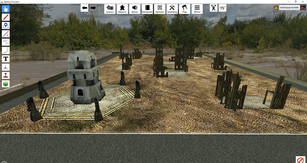Select the Line measuring tool
The image size is (307, 163).
click(x=6, y=34)
